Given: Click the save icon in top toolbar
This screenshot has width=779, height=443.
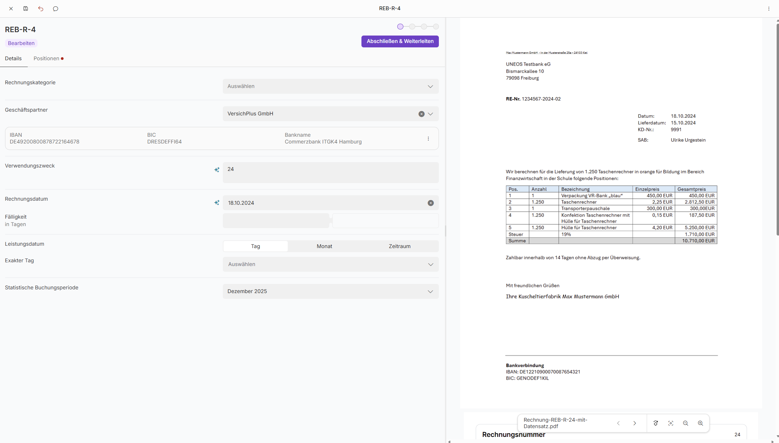Looking at the screenshot, I should [x=26, y=8].
